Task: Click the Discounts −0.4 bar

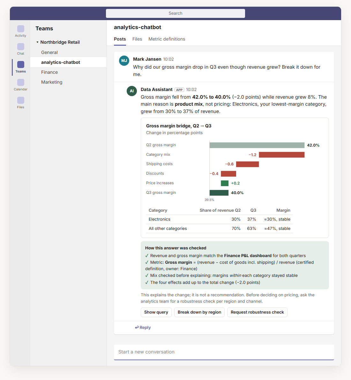Action: pyautogui.click(x=228, y=173)
